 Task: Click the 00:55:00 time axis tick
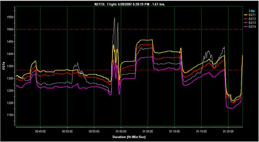[94, 132]
